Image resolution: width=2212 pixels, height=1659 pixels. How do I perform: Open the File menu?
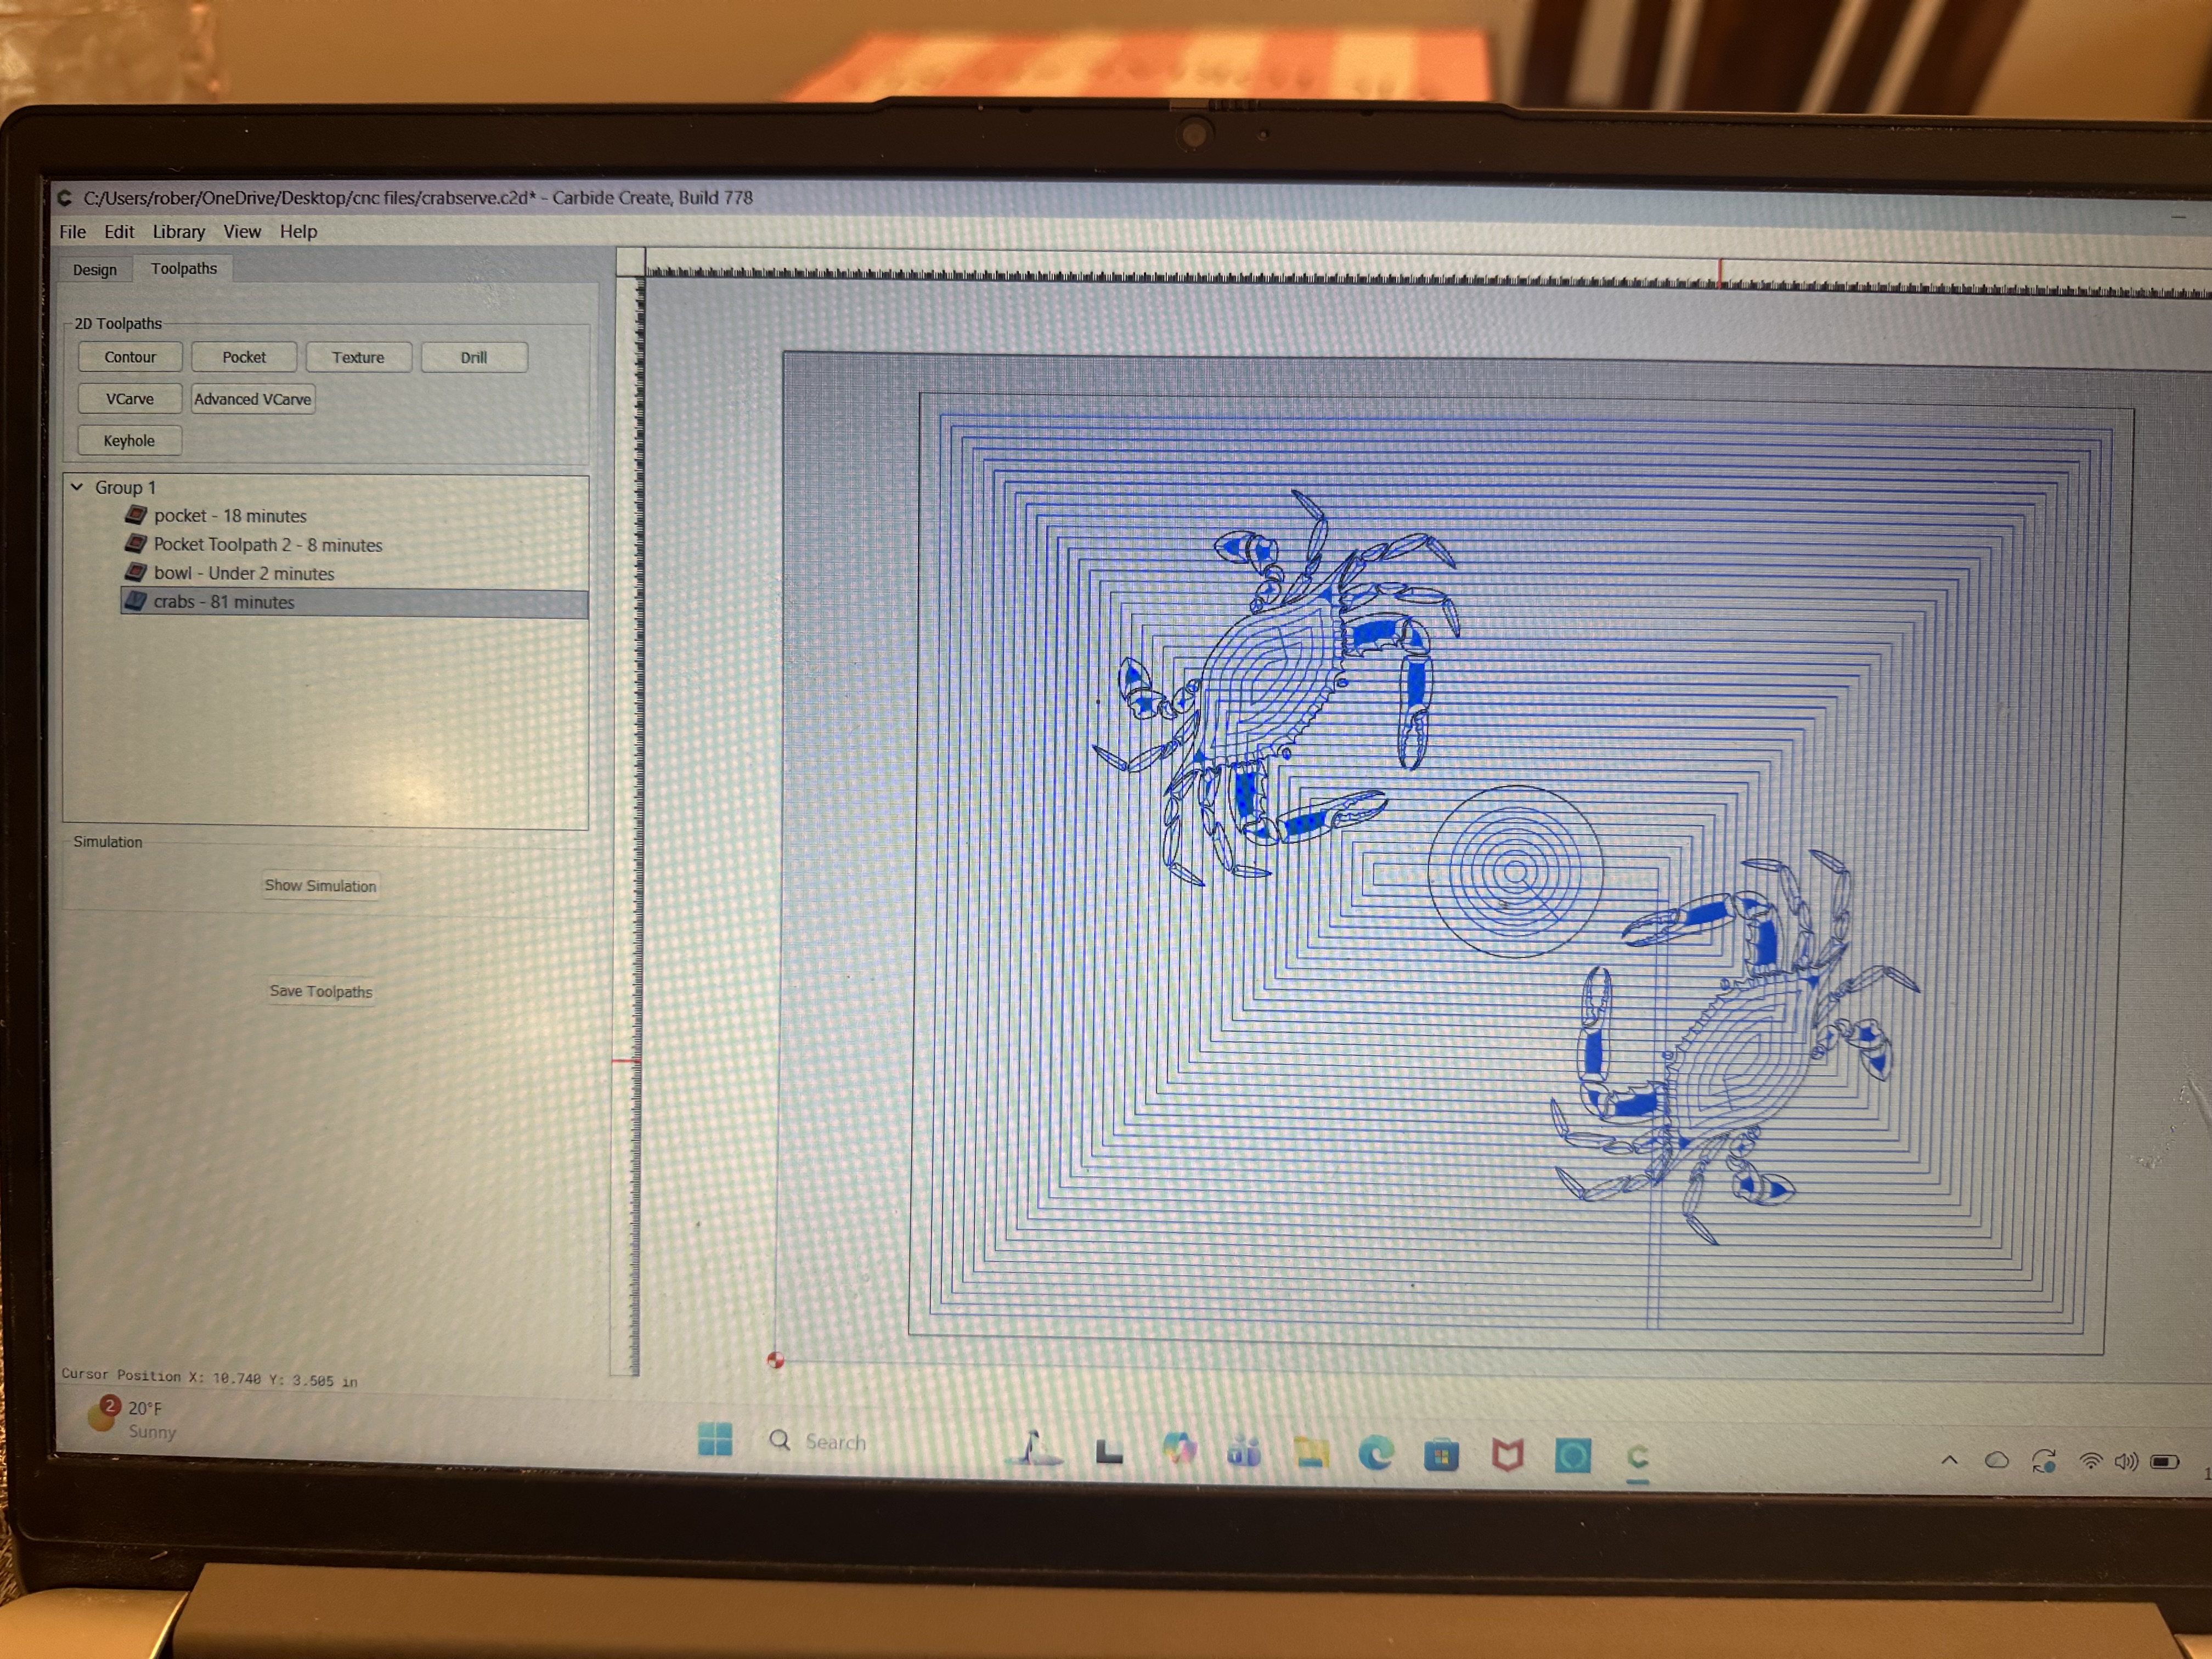[72, 232]
